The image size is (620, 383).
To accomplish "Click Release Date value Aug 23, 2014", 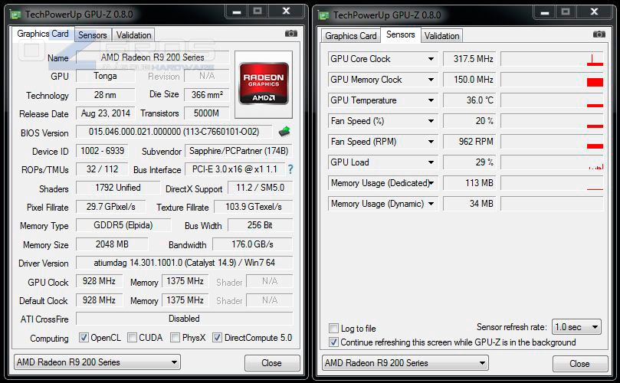I will tap(106, 113).
